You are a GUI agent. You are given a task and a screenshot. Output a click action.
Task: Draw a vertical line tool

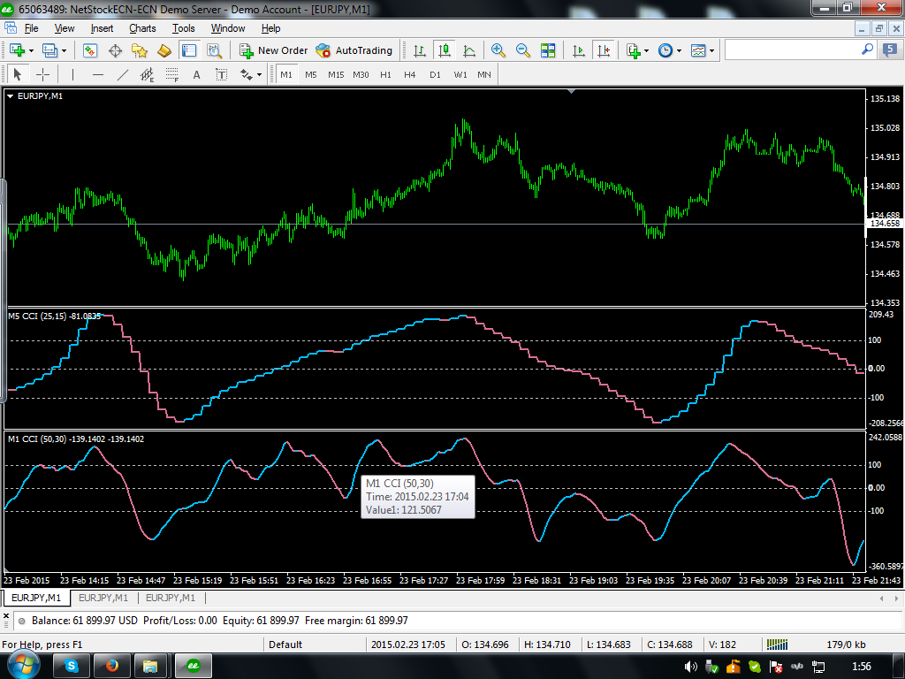[x=72, y=74]
